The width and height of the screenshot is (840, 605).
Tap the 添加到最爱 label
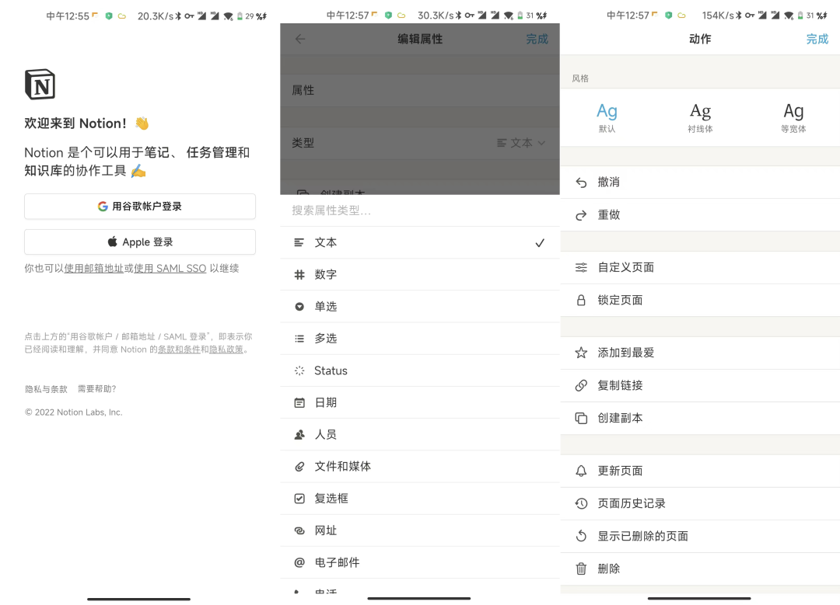coord(625,353)
